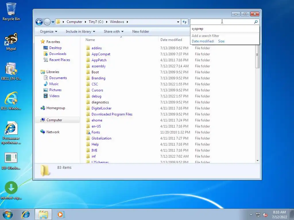Click the Tiny7 (C:) breadcrumb

tap(96, 22)
